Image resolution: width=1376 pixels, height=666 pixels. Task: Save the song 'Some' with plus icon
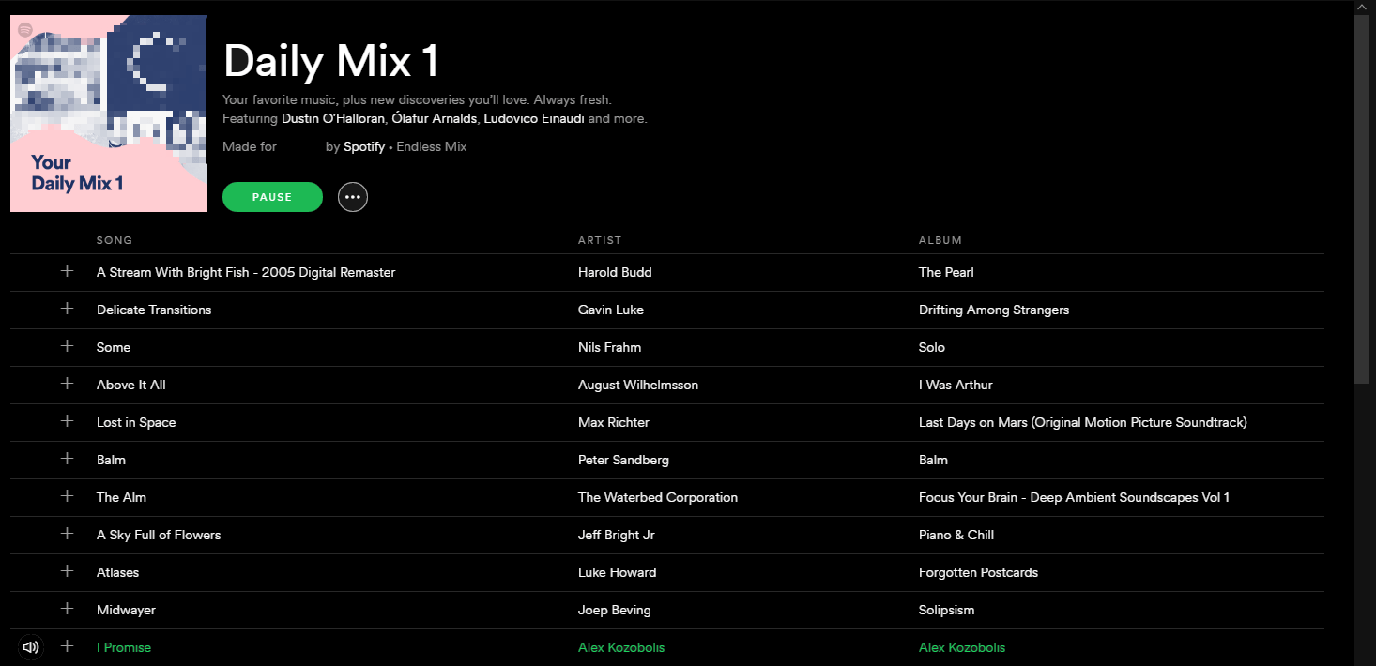click(67, 346)
